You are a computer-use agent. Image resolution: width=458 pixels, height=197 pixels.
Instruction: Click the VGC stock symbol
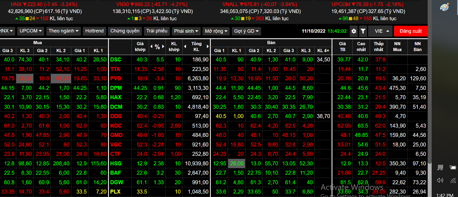(116, 145)
